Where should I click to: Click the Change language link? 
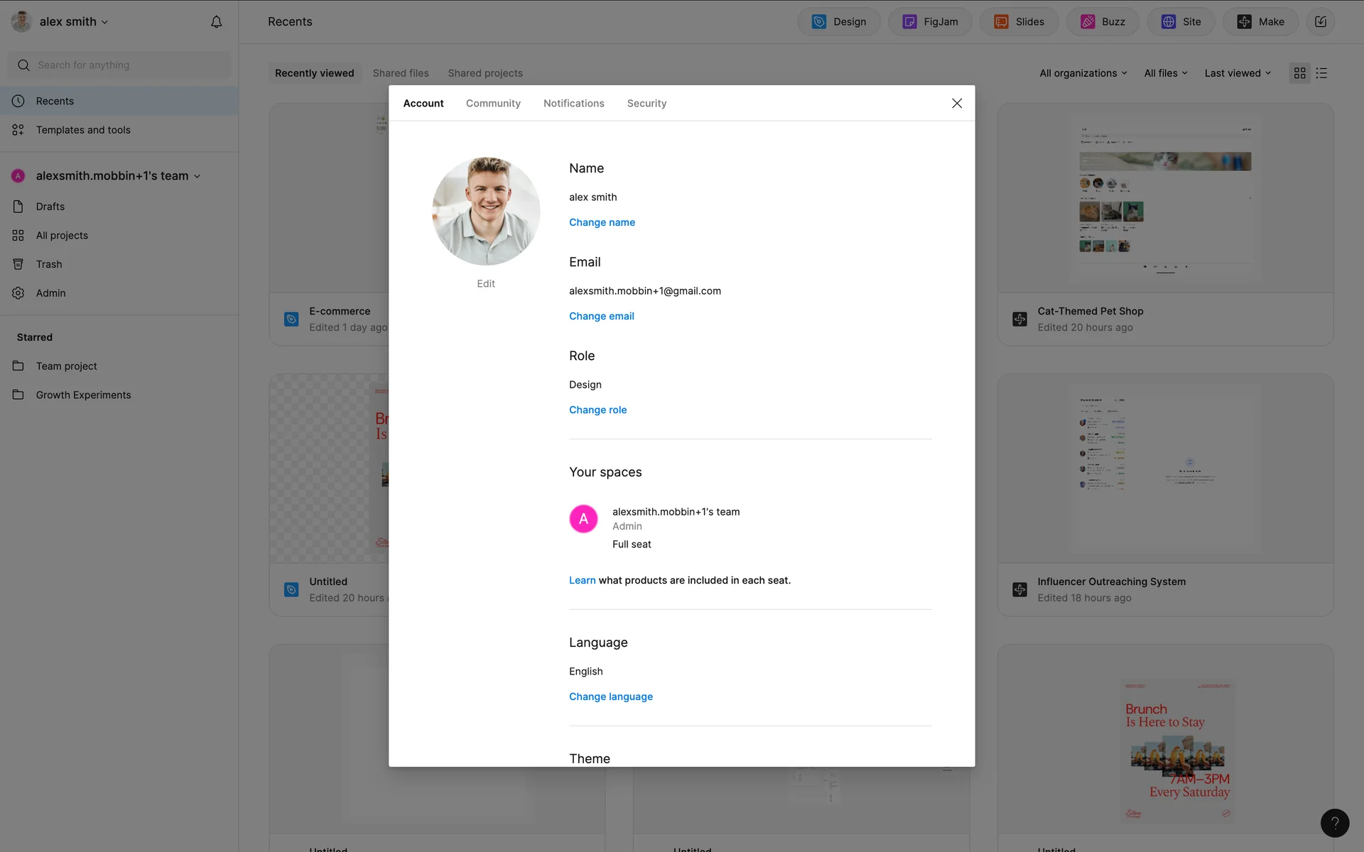coord(610,697)
